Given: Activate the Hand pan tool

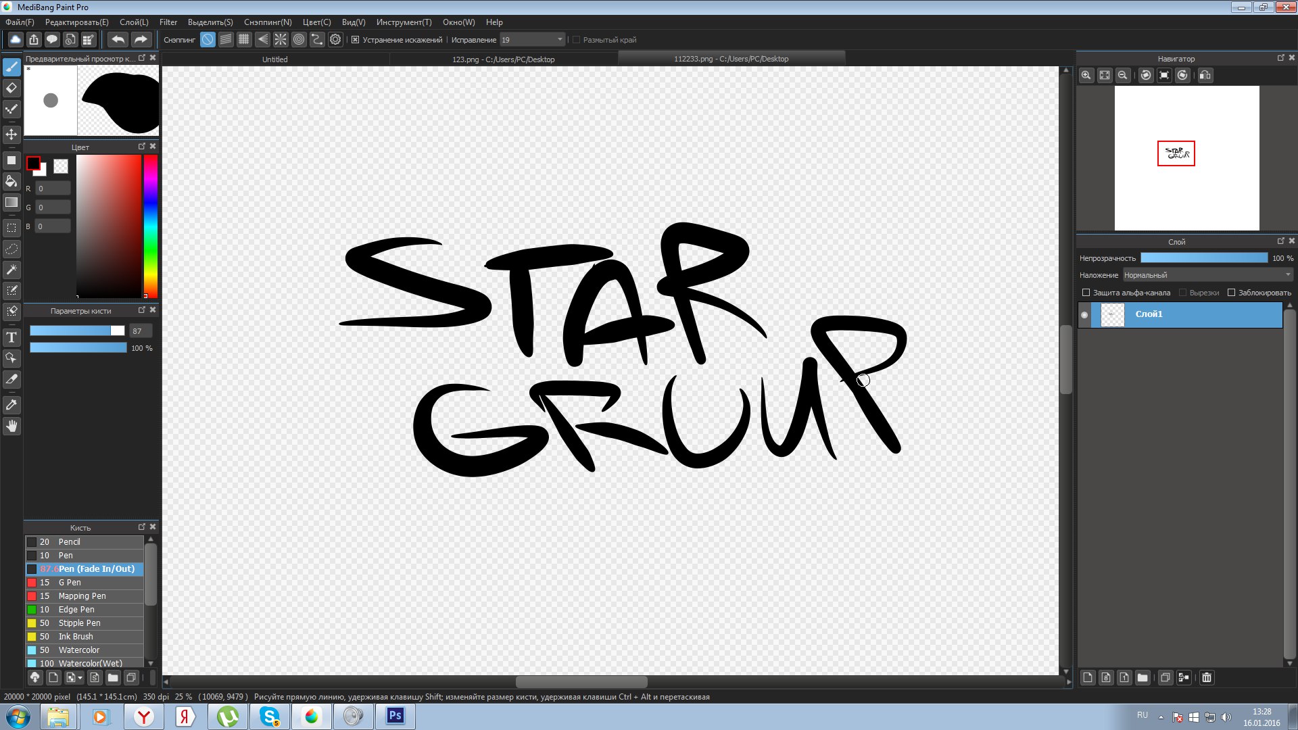Looking at the screenshot, I should [11, 426].
